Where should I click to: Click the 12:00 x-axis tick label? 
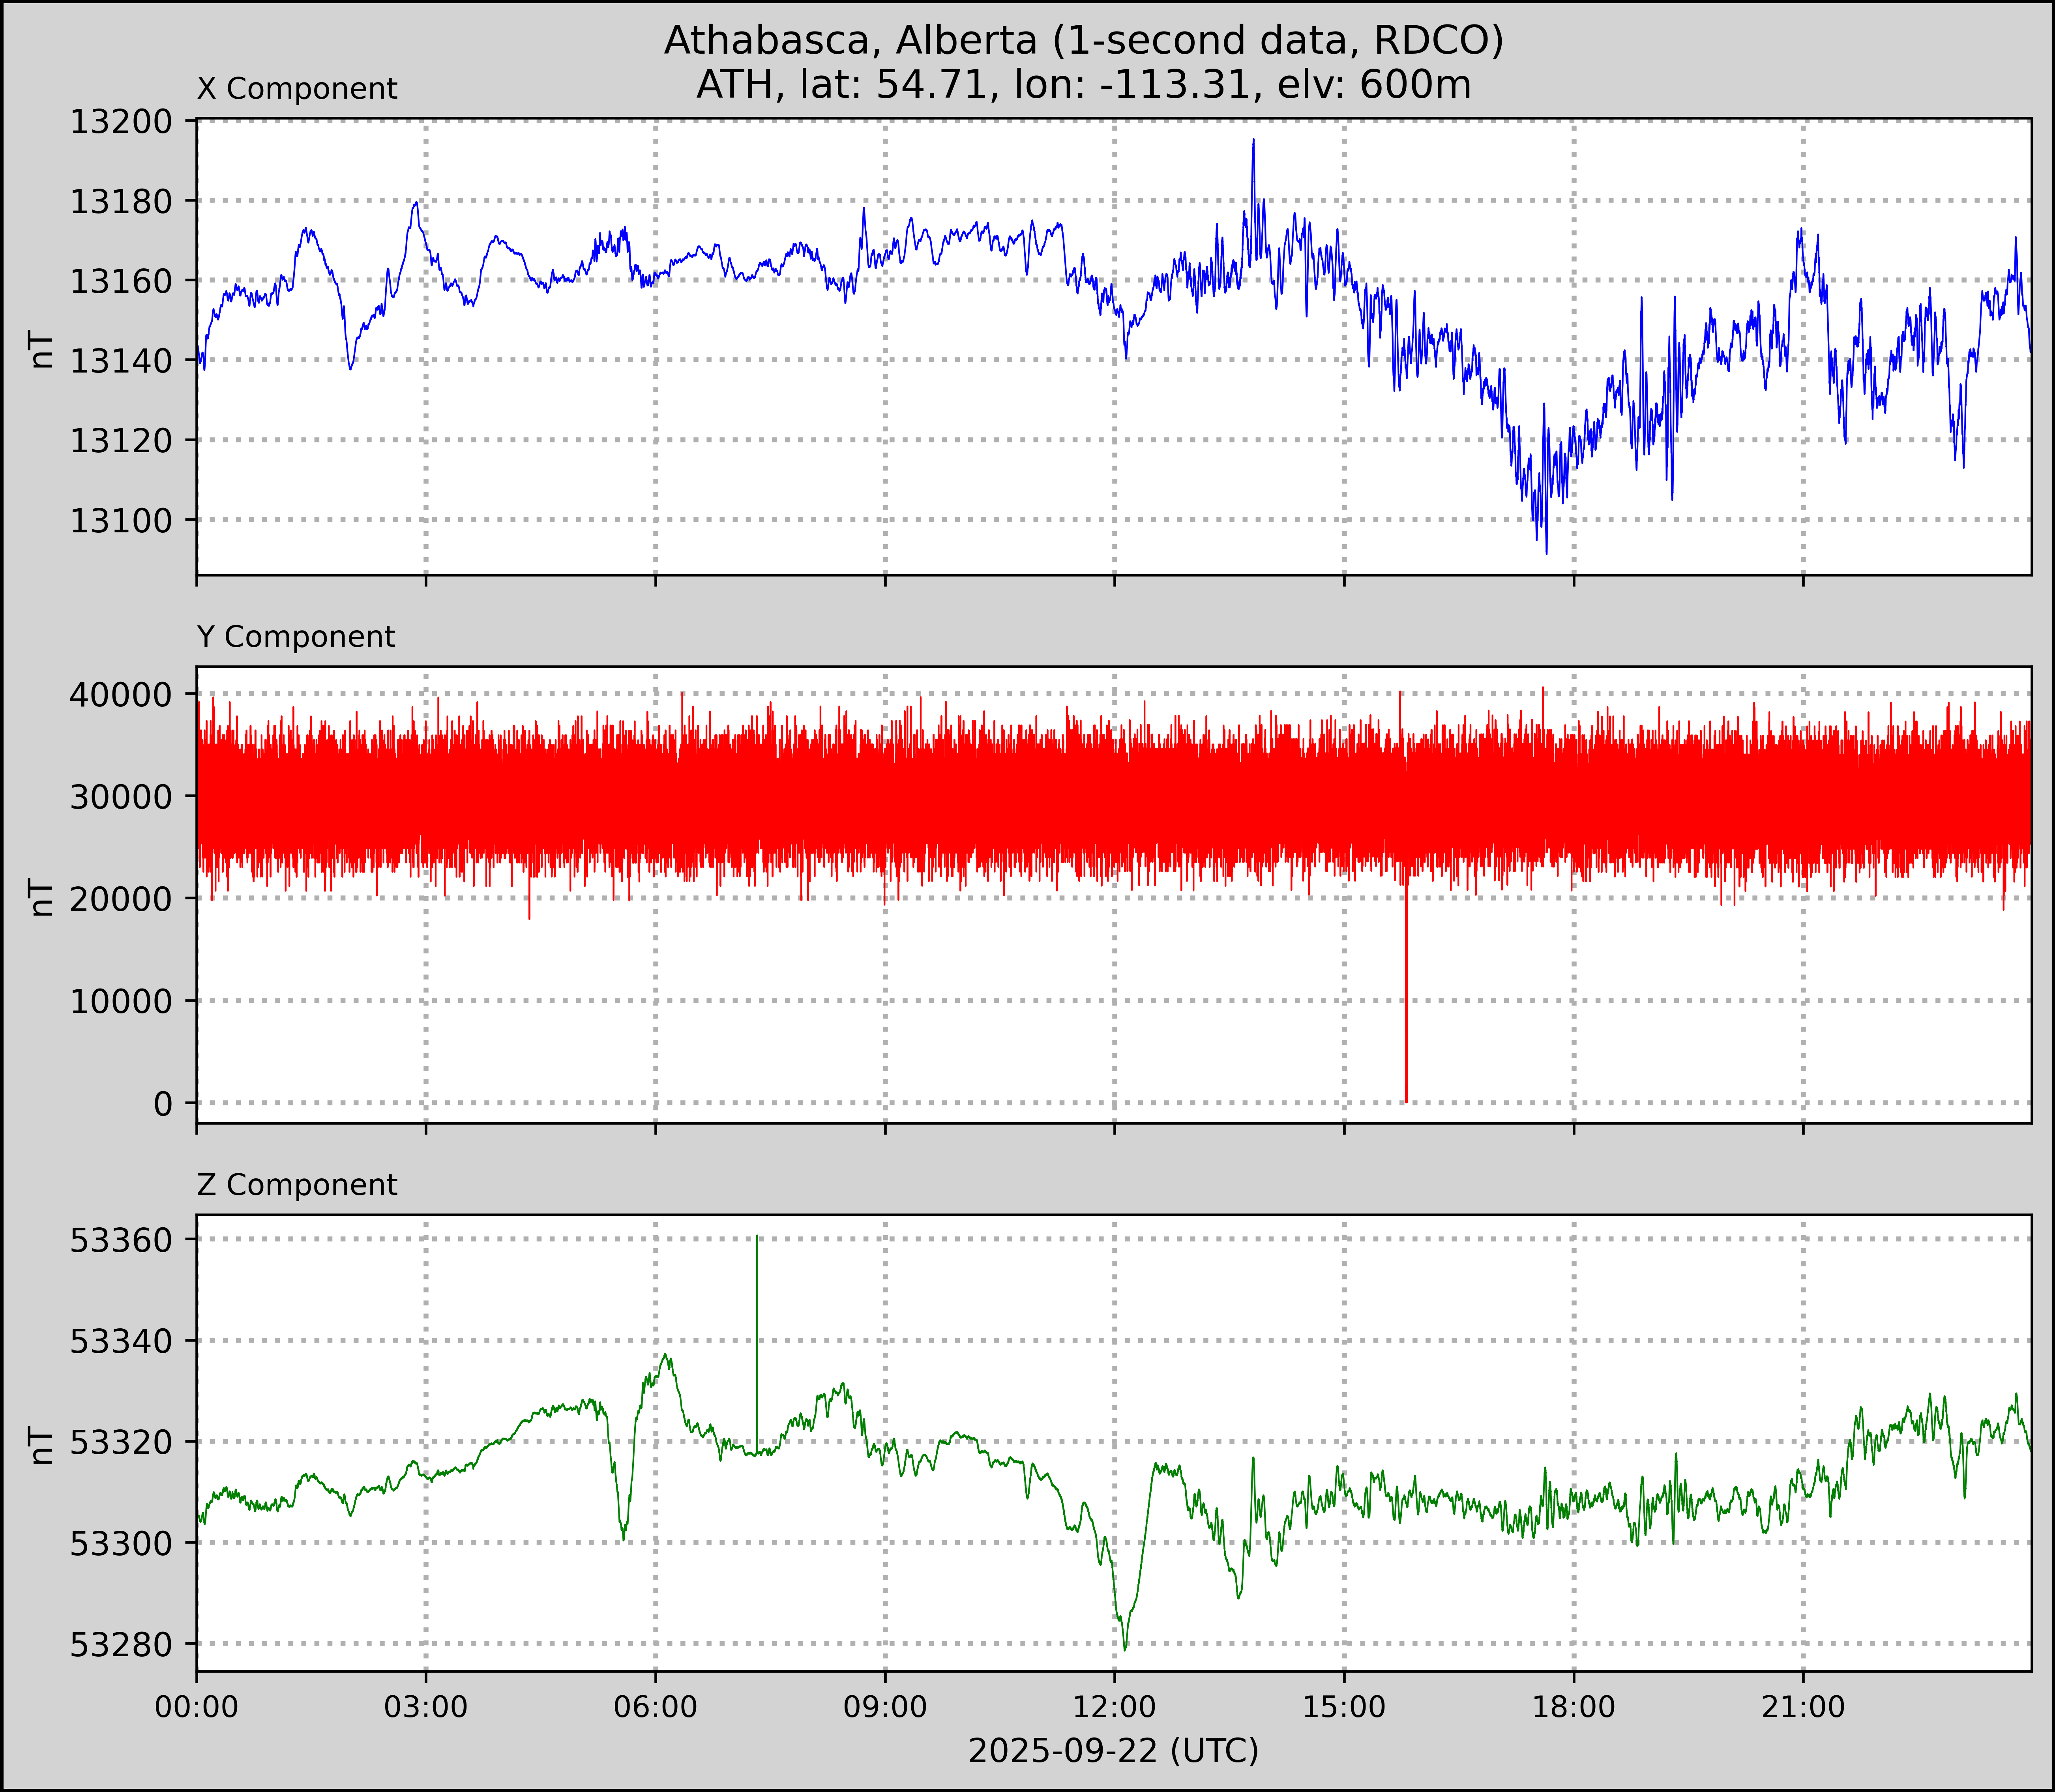[1114, 1707]
